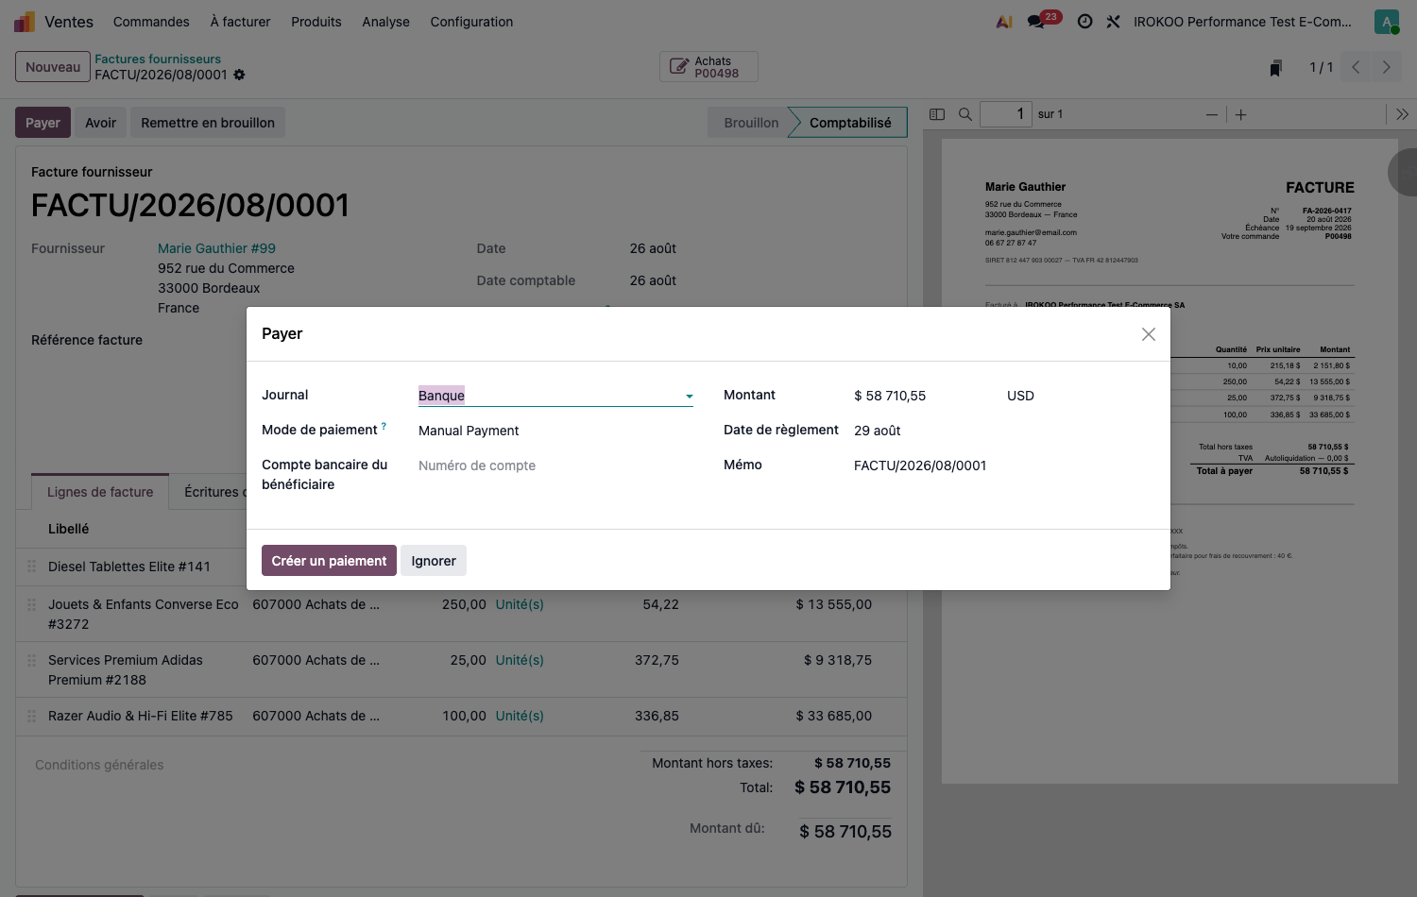Open Factures fournisseurs breadcrumb link
Screen dimensions: 1417x897
(158, 59)
